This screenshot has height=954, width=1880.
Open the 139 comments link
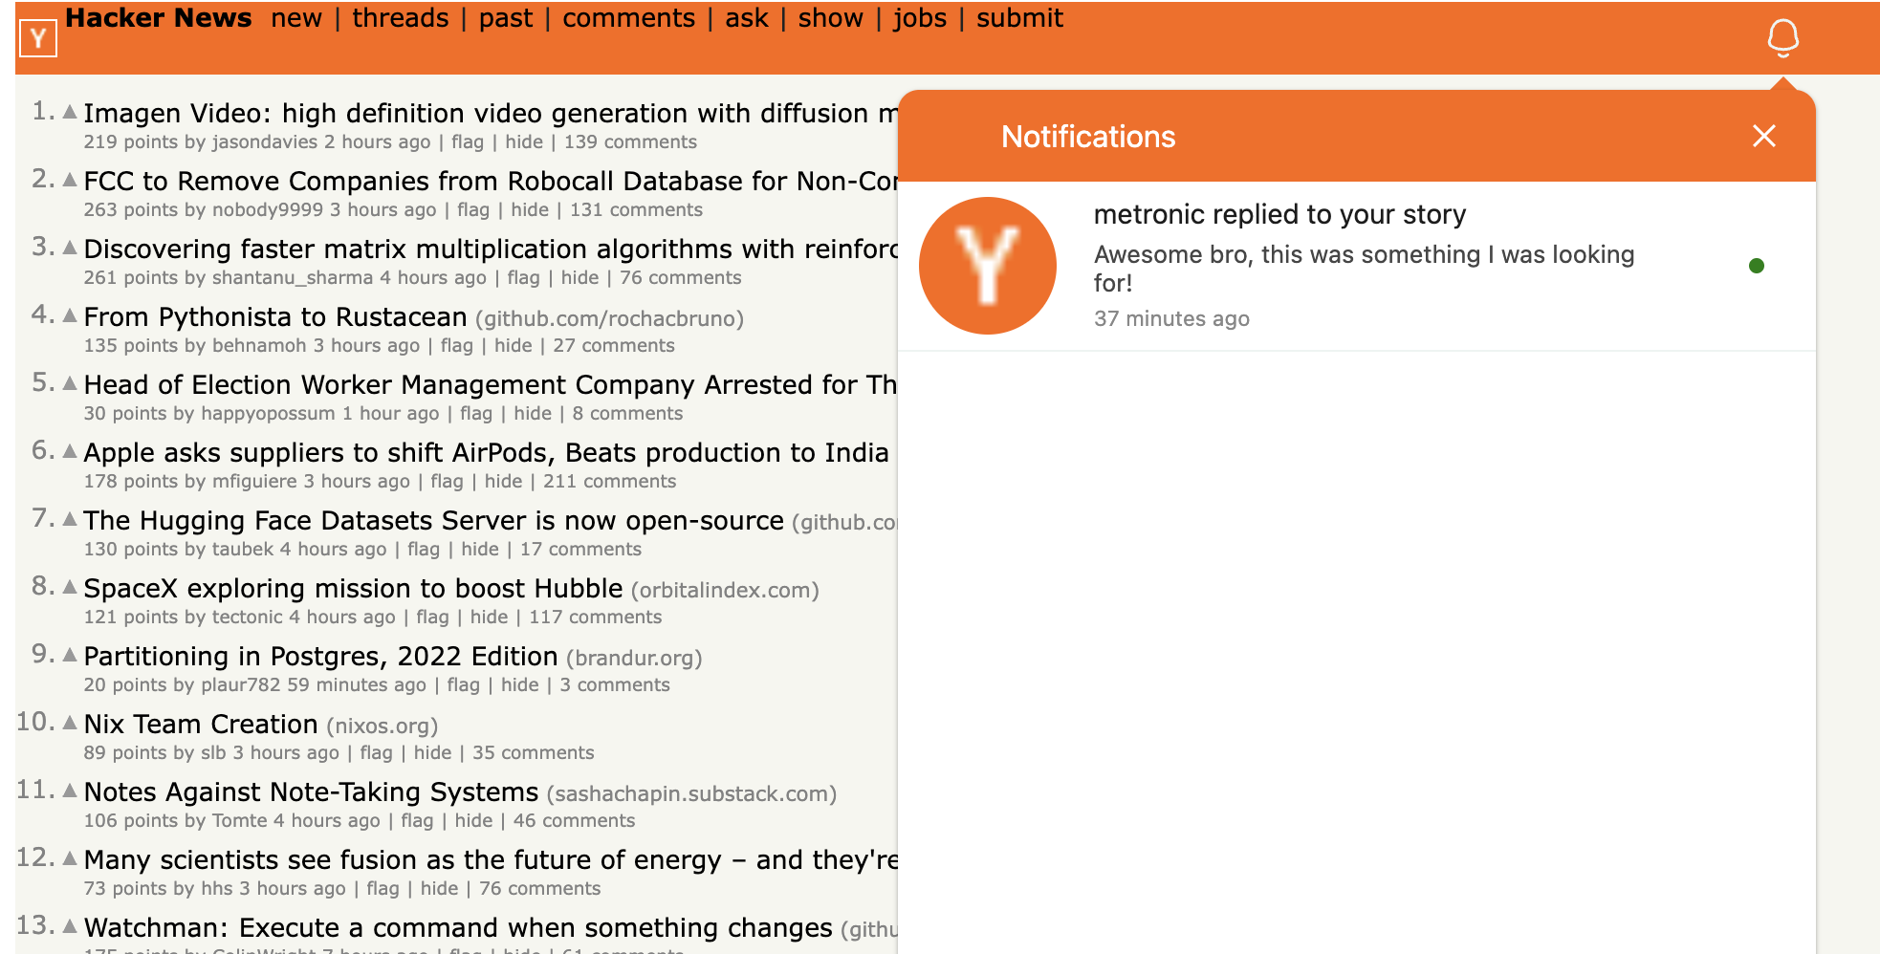(630, 141)
